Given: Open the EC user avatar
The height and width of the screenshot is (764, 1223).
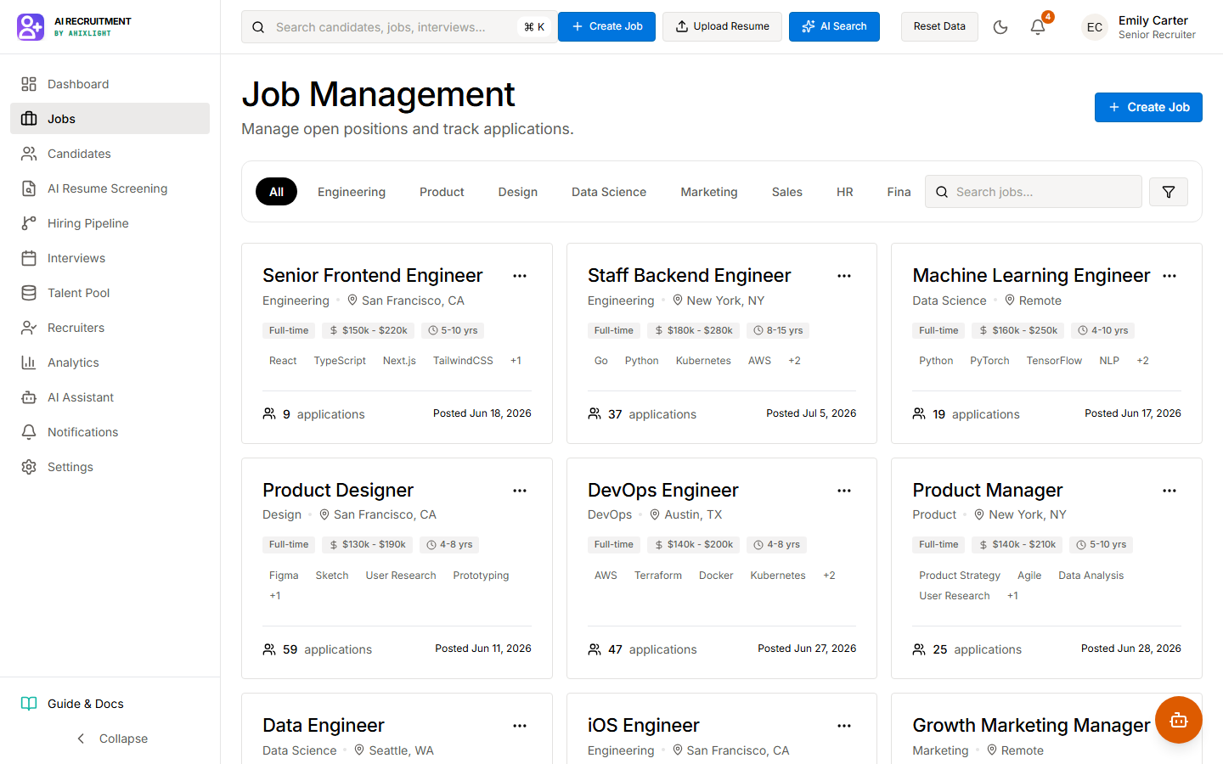Looking at the screenshot, I should pyautogui.click(x=1095, y=27).
